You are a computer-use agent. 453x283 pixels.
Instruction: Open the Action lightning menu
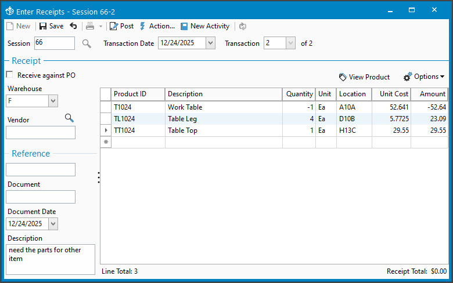coord(157,26)
